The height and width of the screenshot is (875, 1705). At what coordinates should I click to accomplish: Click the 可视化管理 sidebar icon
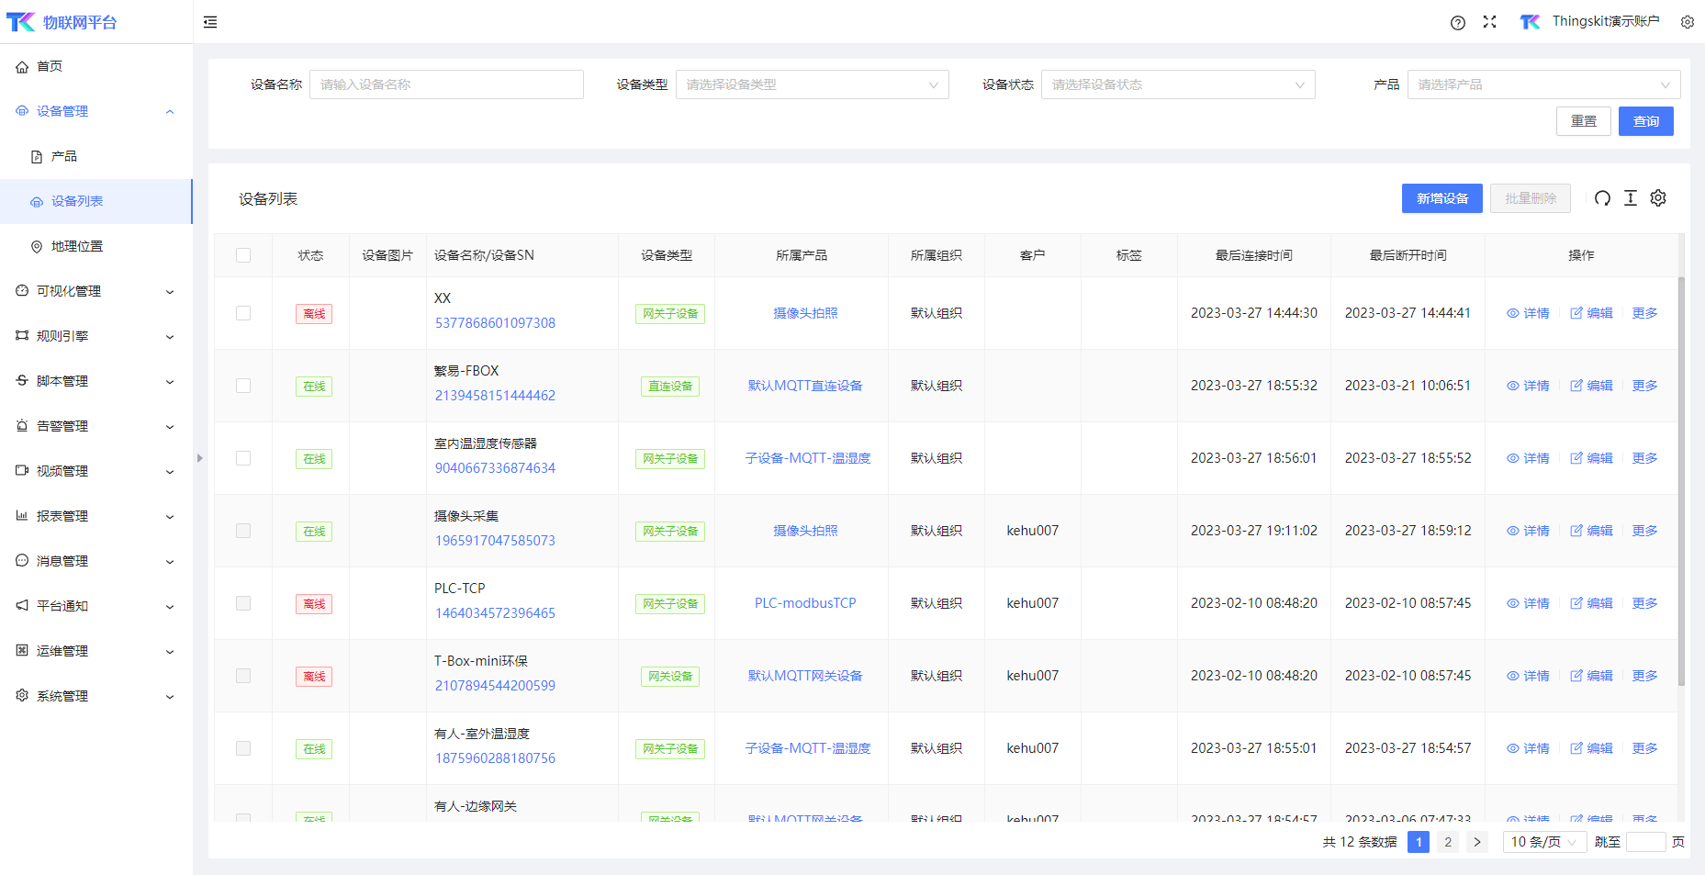pos(22,291)
